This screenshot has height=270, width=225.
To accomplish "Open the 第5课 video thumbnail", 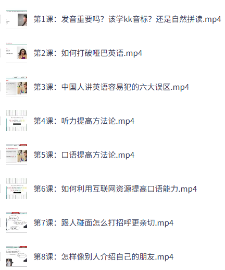I will tap(17, 155).
